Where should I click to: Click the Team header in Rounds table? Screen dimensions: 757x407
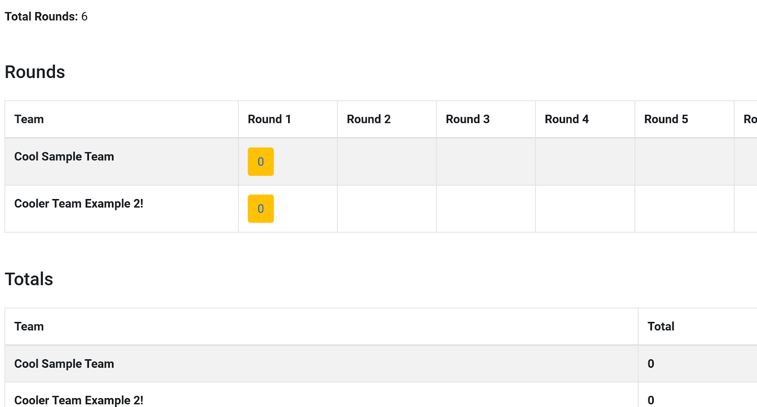click(x=29, y=119)
